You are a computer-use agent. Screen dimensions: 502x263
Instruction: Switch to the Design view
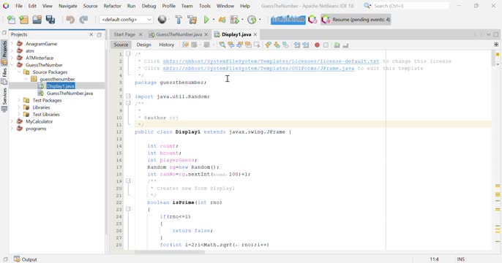[x=143, y=45]
